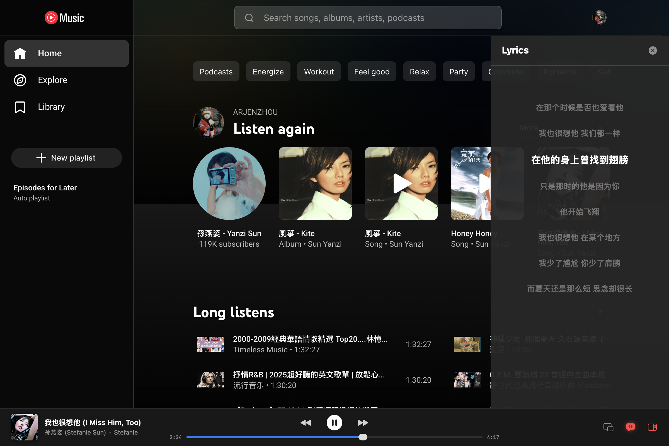Screen dimensions: 669x446
Task: Toggle the picture-in-picture mini player icon
Action: [609, 427]
